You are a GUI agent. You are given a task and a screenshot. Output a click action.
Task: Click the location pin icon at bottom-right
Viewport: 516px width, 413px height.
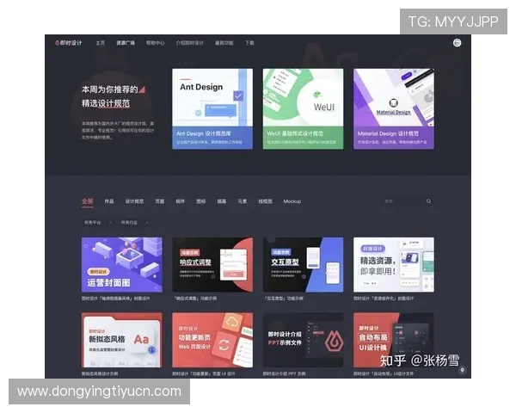click(462, 370)
